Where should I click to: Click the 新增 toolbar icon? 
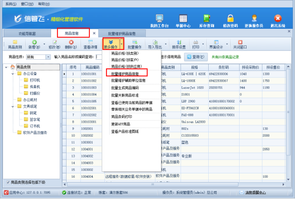(x=34, y=42)
